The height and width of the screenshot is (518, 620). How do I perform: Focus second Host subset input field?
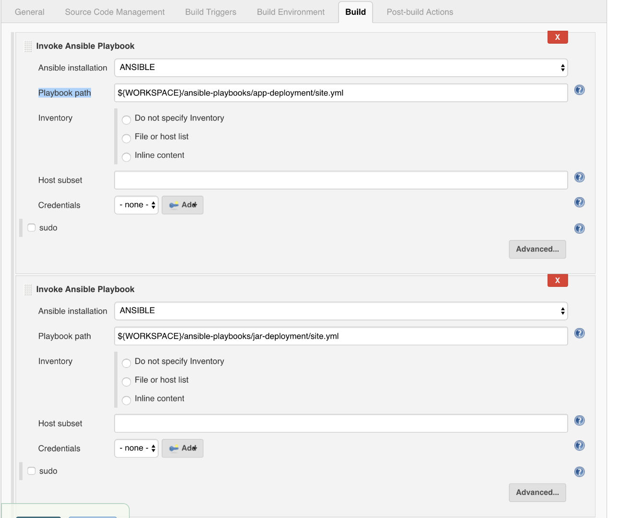[341, 424]
